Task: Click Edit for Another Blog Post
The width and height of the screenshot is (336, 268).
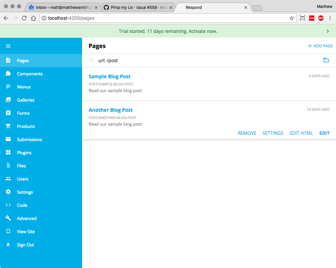Action: [325, 133]
